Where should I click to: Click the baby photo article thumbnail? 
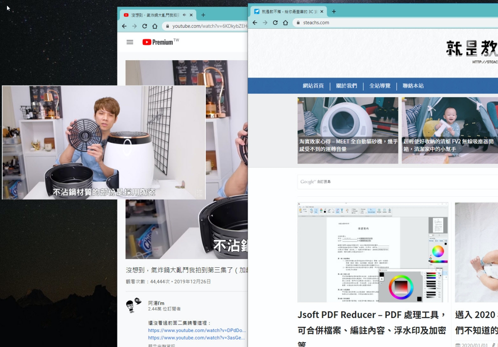click(476, 252)
